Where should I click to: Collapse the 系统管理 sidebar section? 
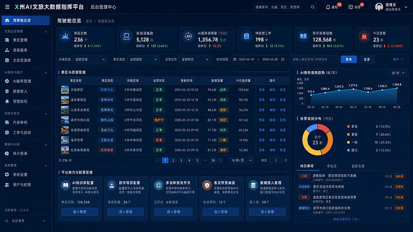[45, 166]
